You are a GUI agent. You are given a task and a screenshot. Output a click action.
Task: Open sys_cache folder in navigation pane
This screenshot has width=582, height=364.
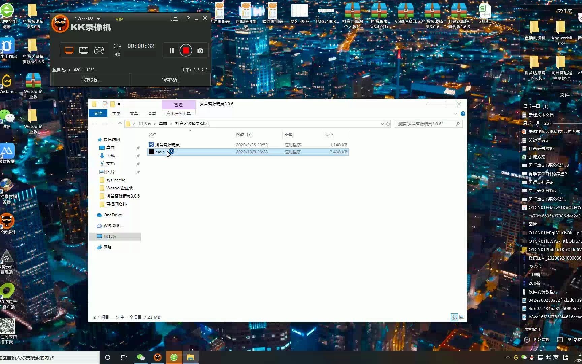(116, 180)
